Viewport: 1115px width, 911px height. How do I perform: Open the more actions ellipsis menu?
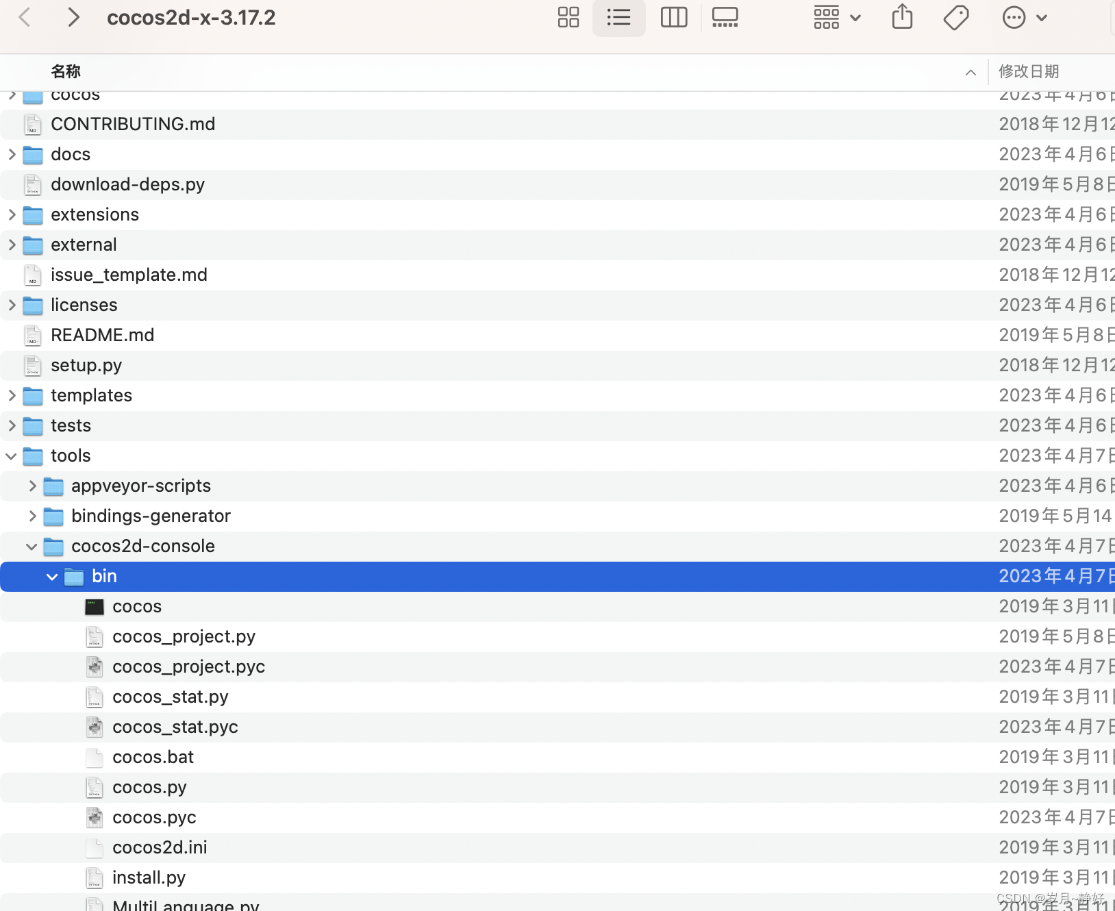point(1025,18)
